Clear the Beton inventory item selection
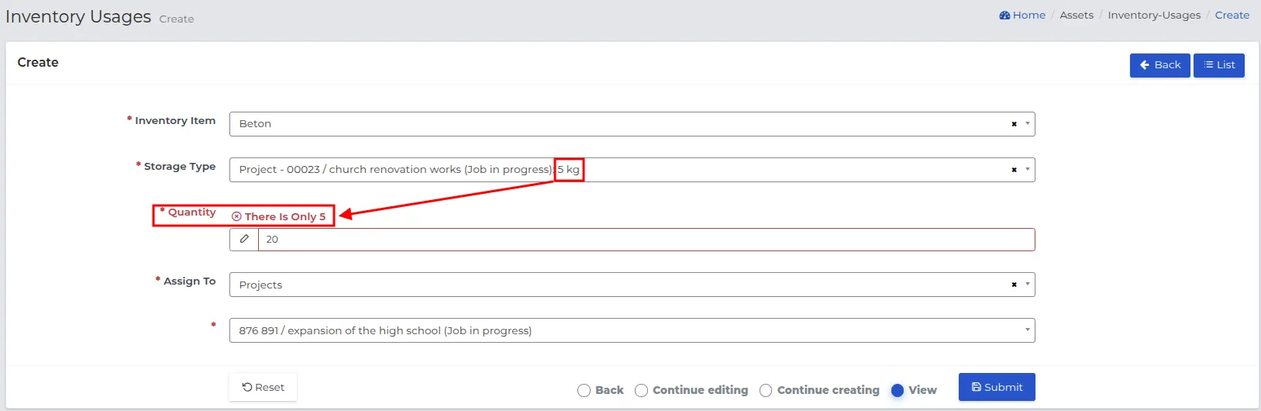 [1014, 124]
